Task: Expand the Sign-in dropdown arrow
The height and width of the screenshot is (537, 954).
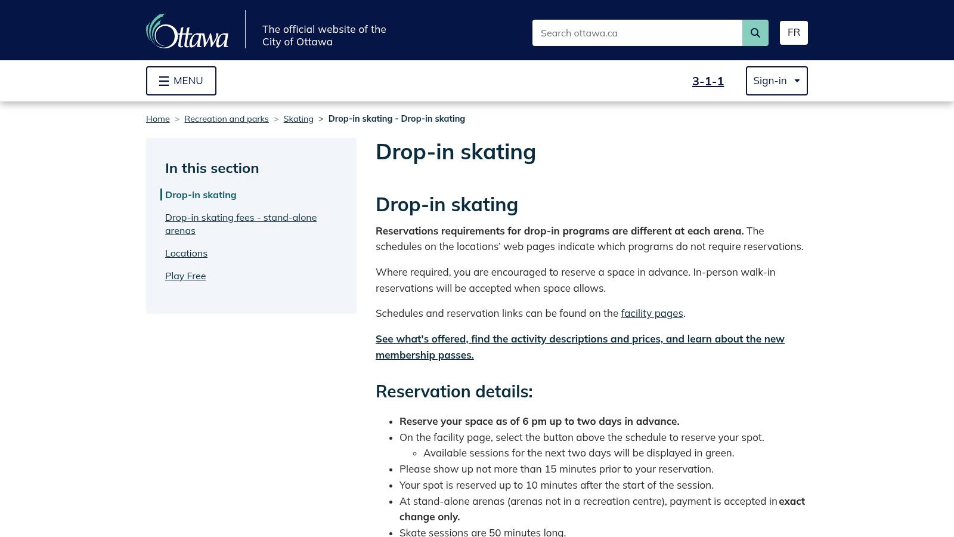Action: point(797,81)
